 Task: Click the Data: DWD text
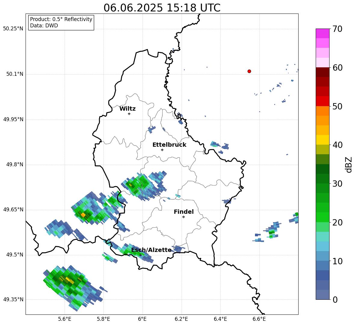click(44, 26)
